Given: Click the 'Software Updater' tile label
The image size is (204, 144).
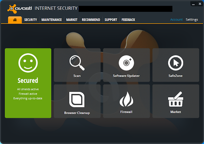Looking at the screenshot, I should click(x=126, y=76).
